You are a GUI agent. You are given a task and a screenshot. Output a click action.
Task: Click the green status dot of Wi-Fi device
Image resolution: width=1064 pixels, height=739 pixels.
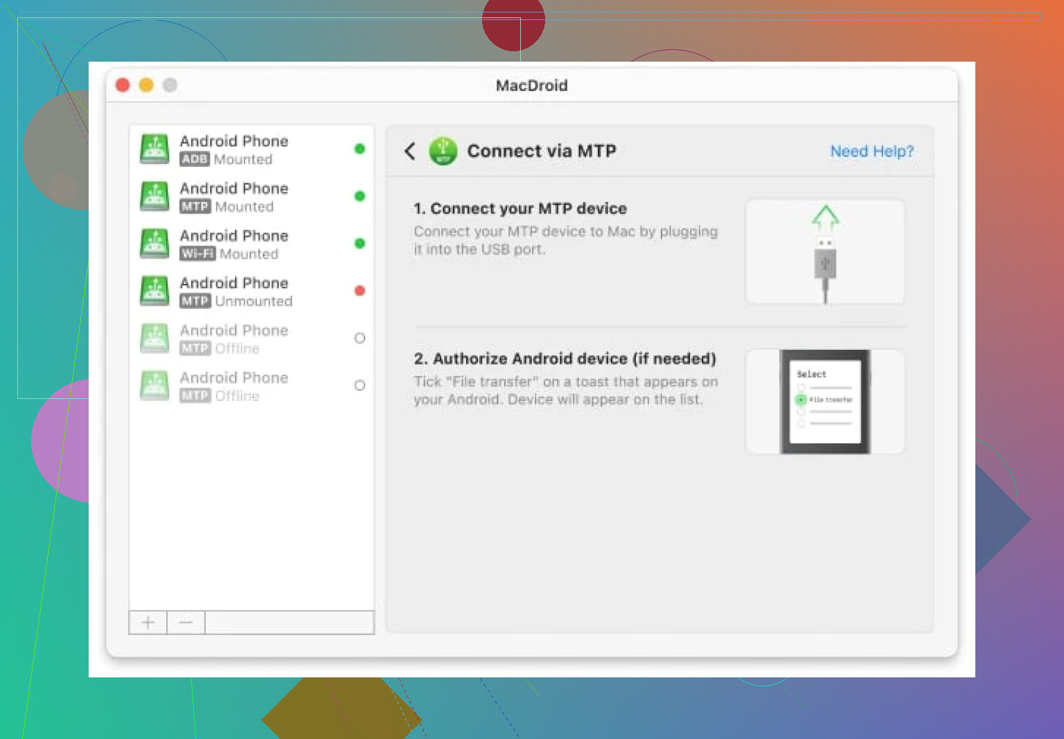coord(360,243)
